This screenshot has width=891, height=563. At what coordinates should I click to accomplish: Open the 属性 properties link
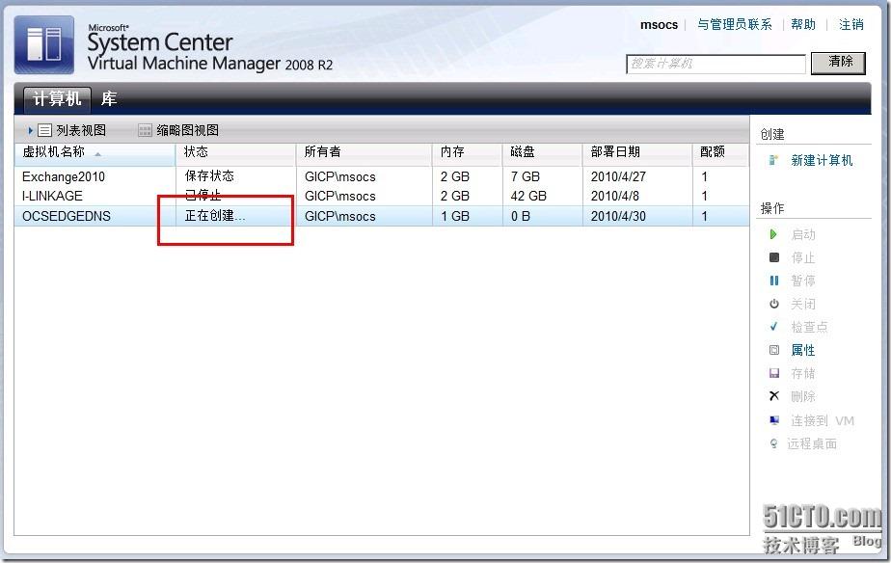pyautogui.click(x=803, y=350)
